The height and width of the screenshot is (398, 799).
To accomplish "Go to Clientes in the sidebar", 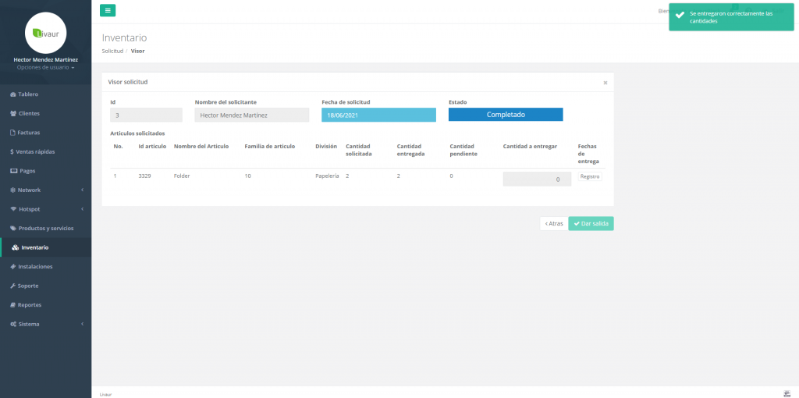I will pos(29,113).
